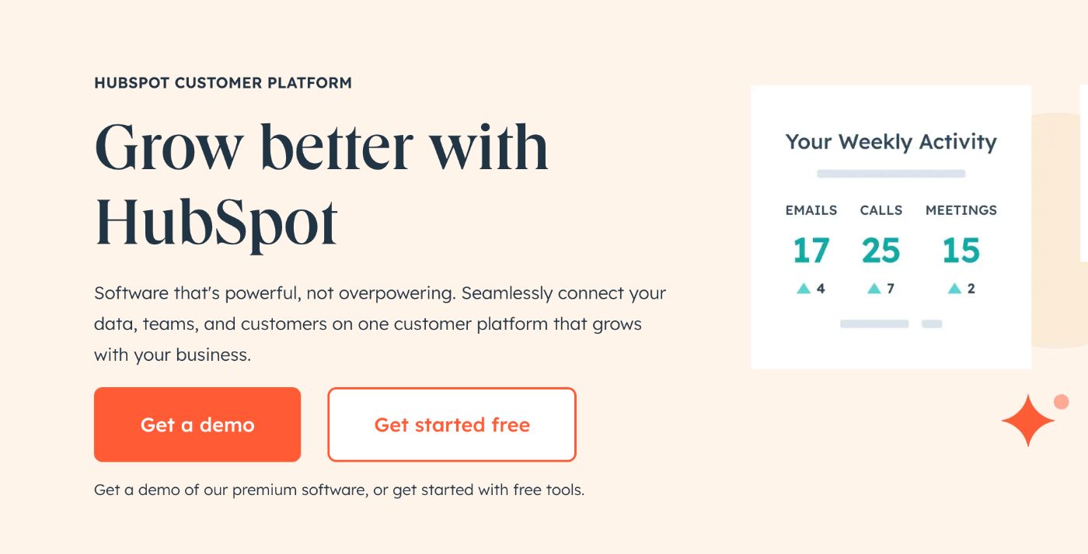Click the Get started free button
1088x554 pixels.
coord(452,424)
